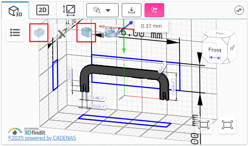Click the pink CAD export button
Viewport: 249px width, 146px height.
154,10
